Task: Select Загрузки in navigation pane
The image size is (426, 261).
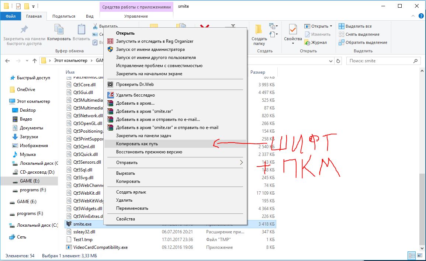Action: pyautogui.click(x=29, y=137)
